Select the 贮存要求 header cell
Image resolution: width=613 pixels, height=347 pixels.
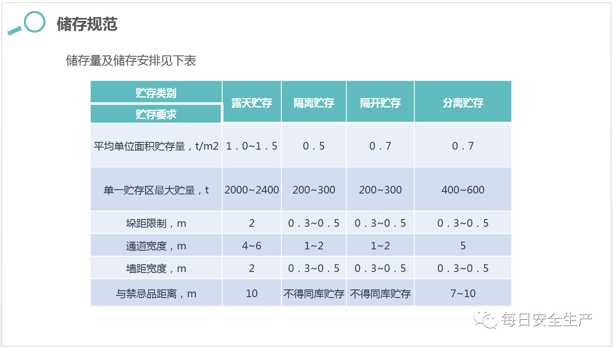coord(156,114)
